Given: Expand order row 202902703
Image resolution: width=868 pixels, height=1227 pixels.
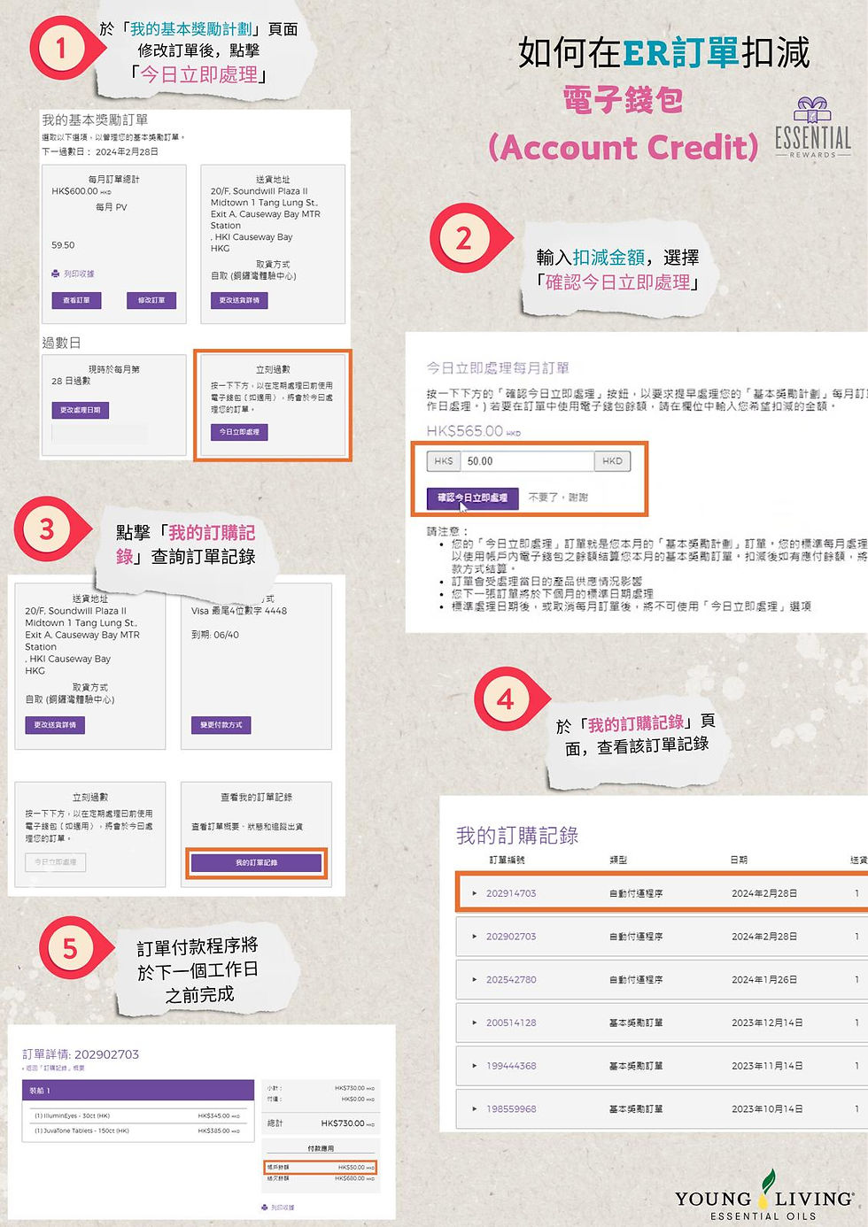Looking at the screenshot, I should (475, 936).
